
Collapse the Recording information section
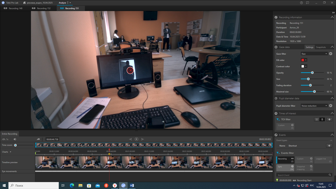pos(332,17)
